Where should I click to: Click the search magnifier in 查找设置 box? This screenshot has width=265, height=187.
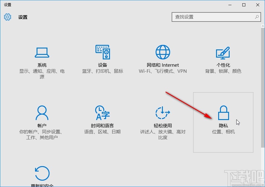pos(256,17)
